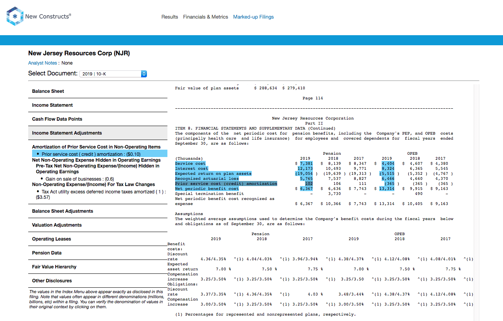Click Prior service cost (credit) amortization row label
503x321 pixels.
tap(226, 184)
